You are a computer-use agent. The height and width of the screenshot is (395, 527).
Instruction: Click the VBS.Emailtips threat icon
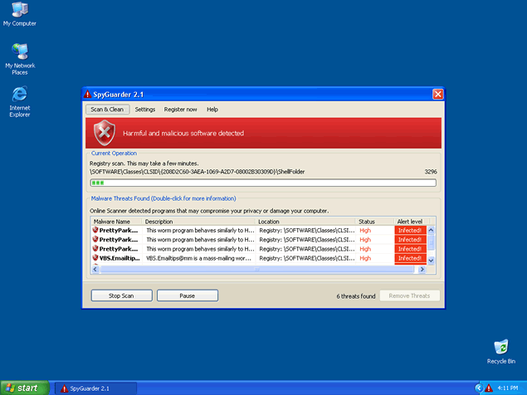click(x=95, y=258)
